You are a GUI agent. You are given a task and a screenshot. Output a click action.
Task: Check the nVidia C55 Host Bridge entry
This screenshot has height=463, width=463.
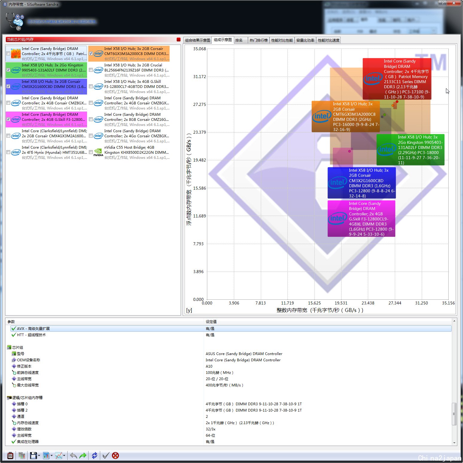tap(91, 152)
